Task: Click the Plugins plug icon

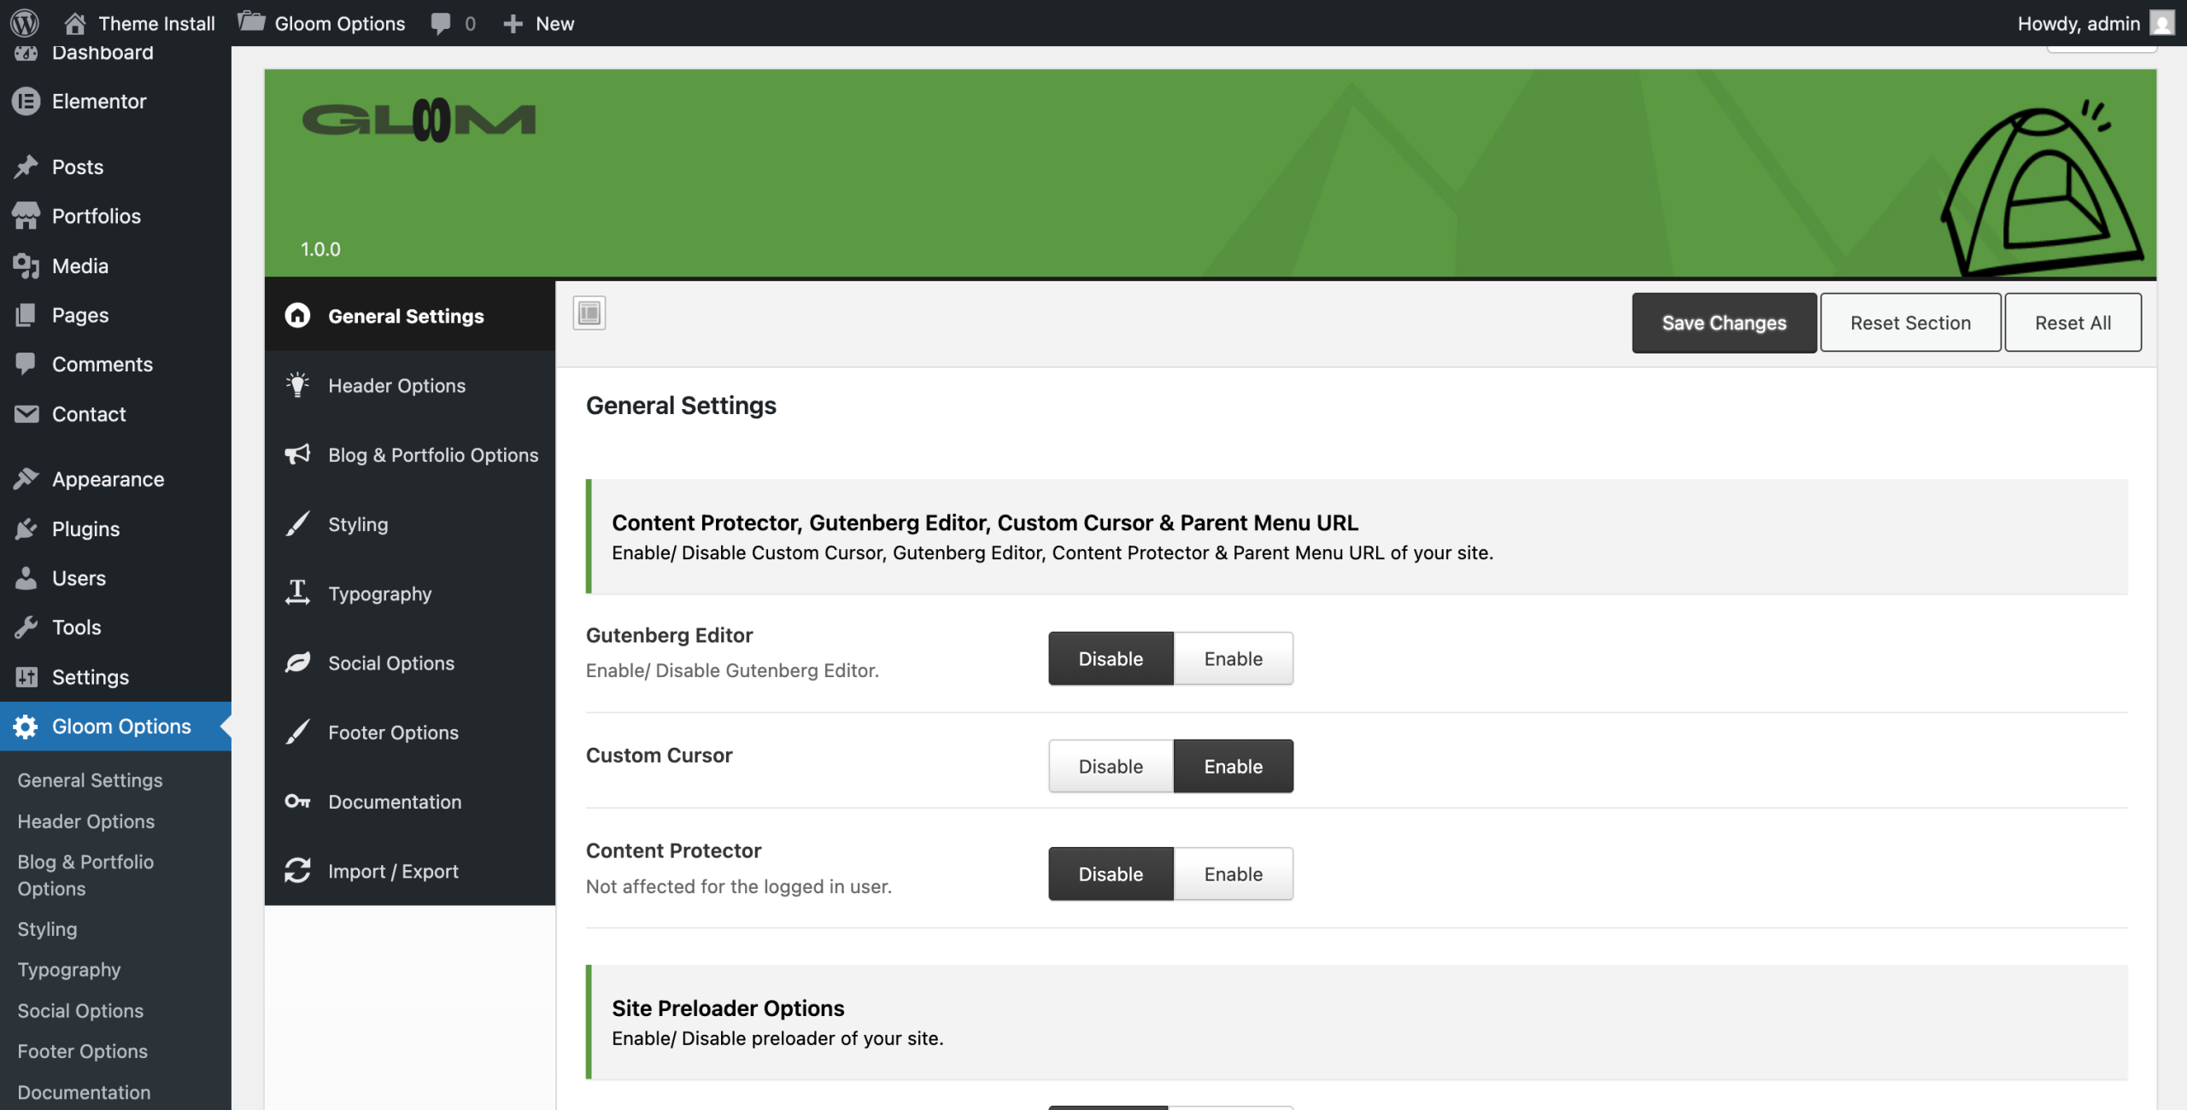Action: point(26,529)
